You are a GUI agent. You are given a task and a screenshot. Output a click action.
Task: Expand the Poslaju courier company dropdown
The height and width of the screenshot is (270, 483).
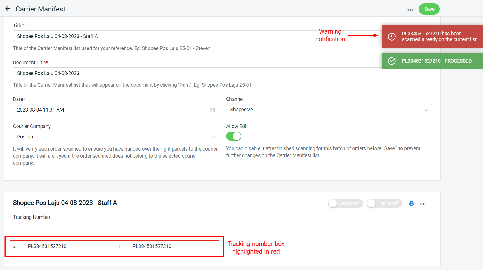tap(112, 137)
